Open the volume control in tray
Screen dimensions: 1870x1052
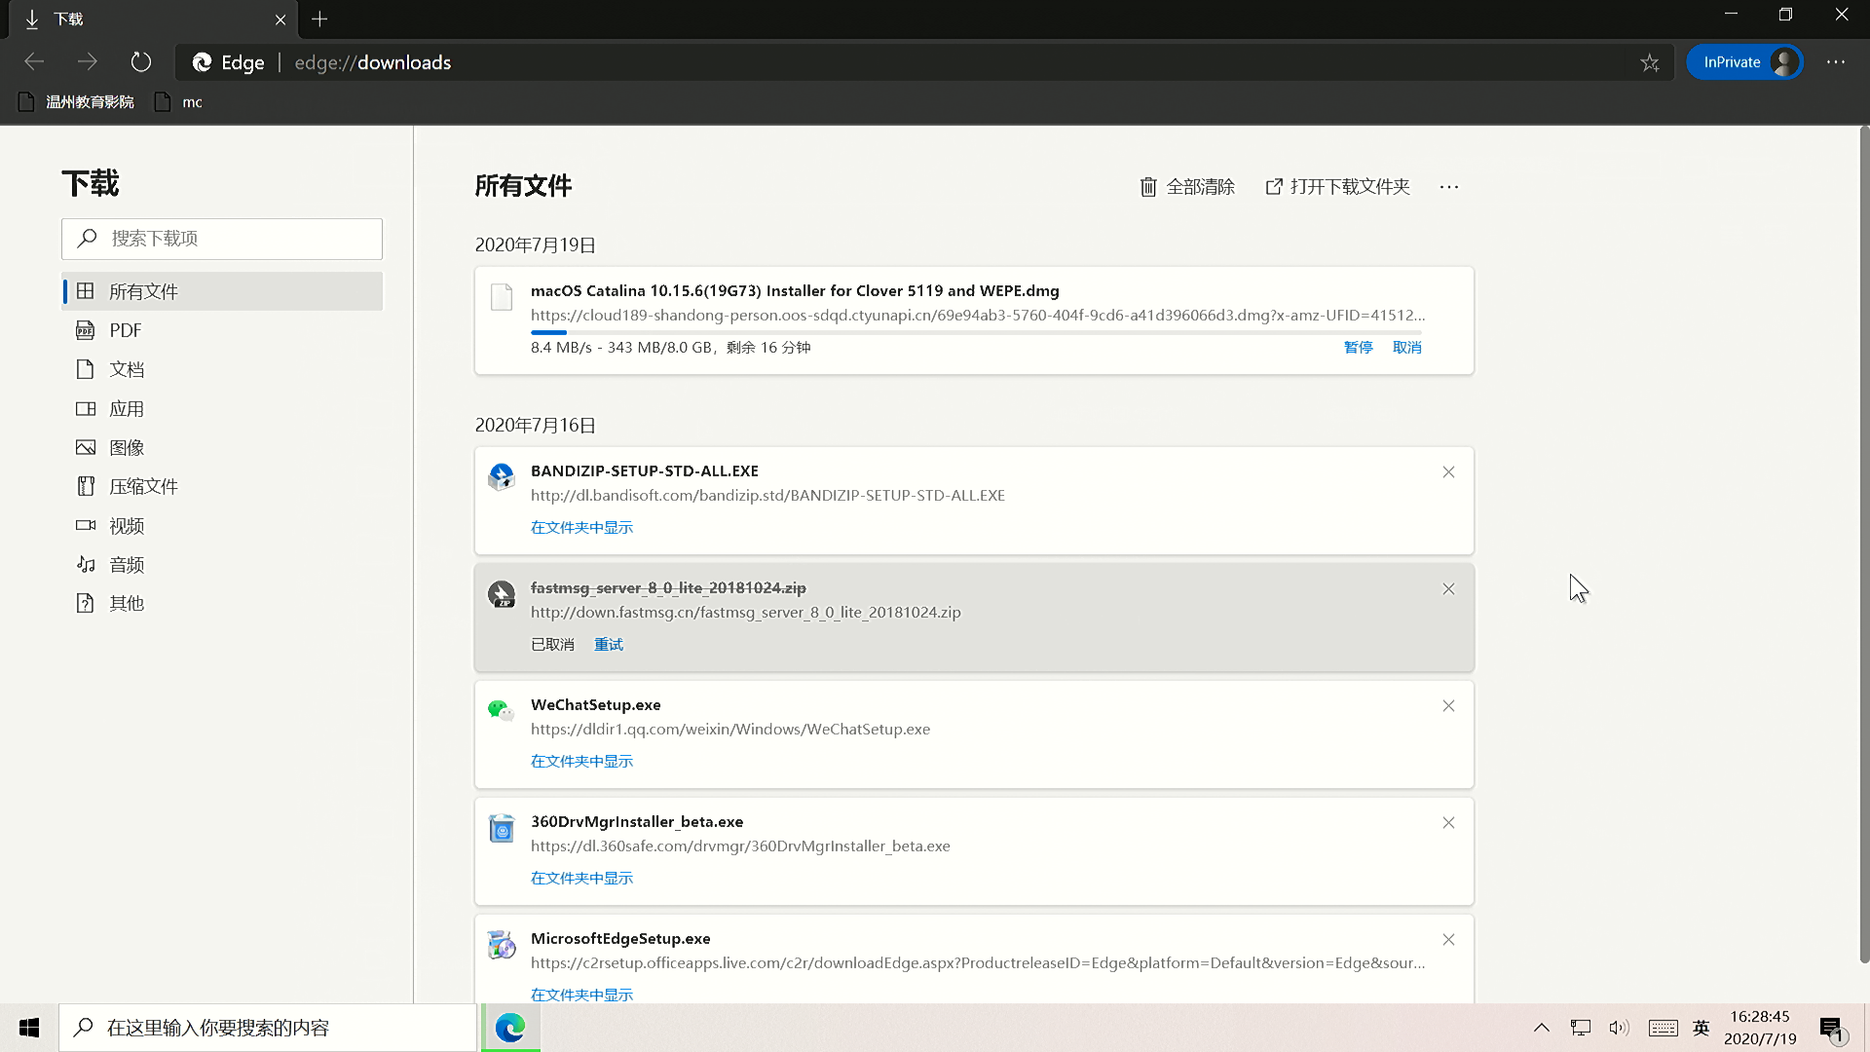click(x=1619, y=1028)
